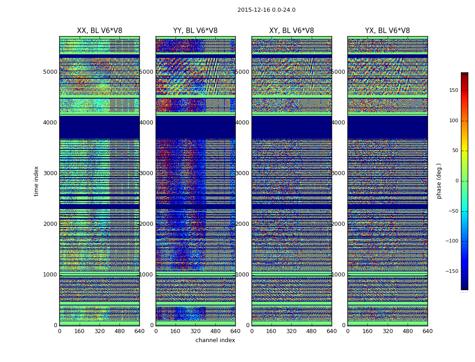This screenshot has width=475, height=362.
Task: Click the 'phase (deg.)' colorbar label
Action: pos(439,181)
